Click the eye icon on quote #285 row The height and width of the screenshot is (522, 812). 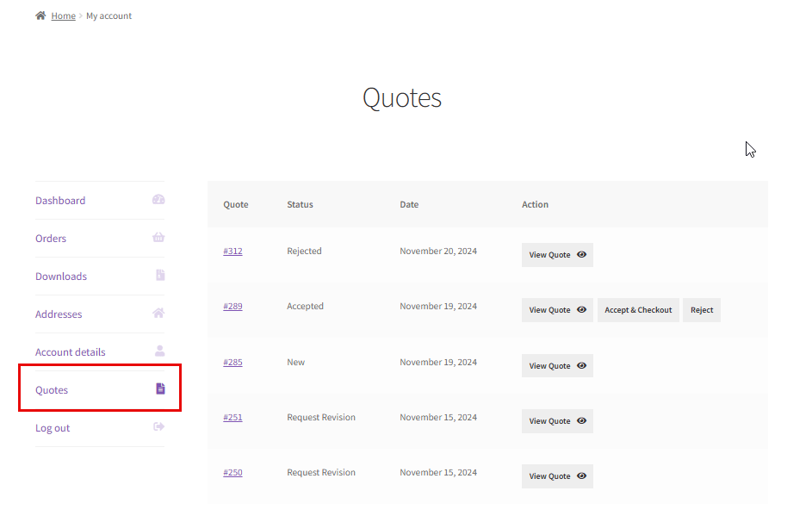click(x=581, y=365)
